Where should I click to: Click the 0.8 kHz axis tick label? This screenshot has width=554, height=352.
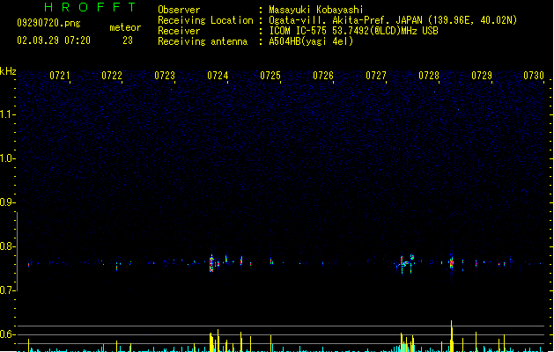(x=6, y=246)
